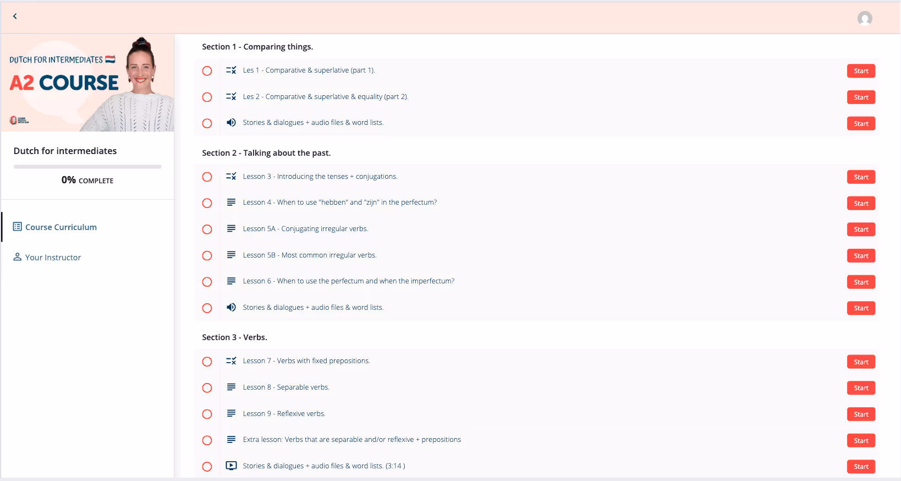Click the audio icon in Section 1 stories
This screenshot has height=481, width=901.
pos(231,123)
